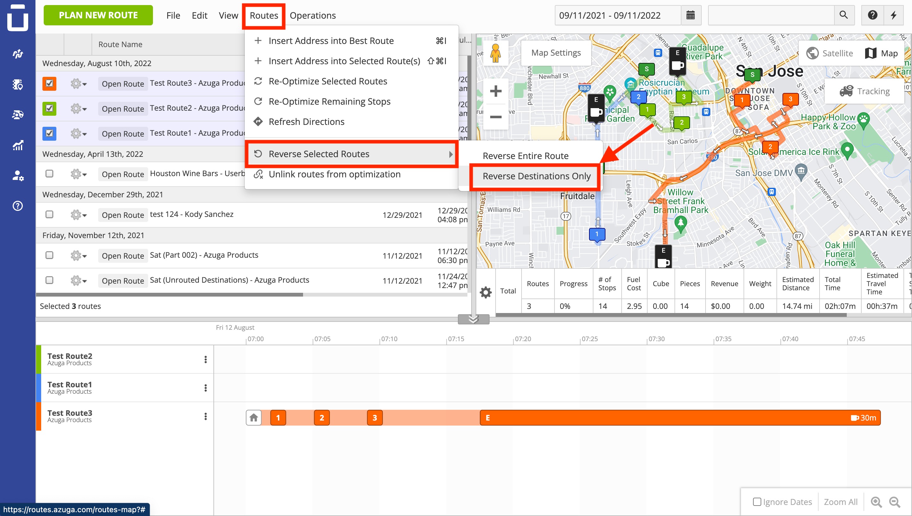
Task: Open gear dropdown for Test Route3
Action: point(79,84)
